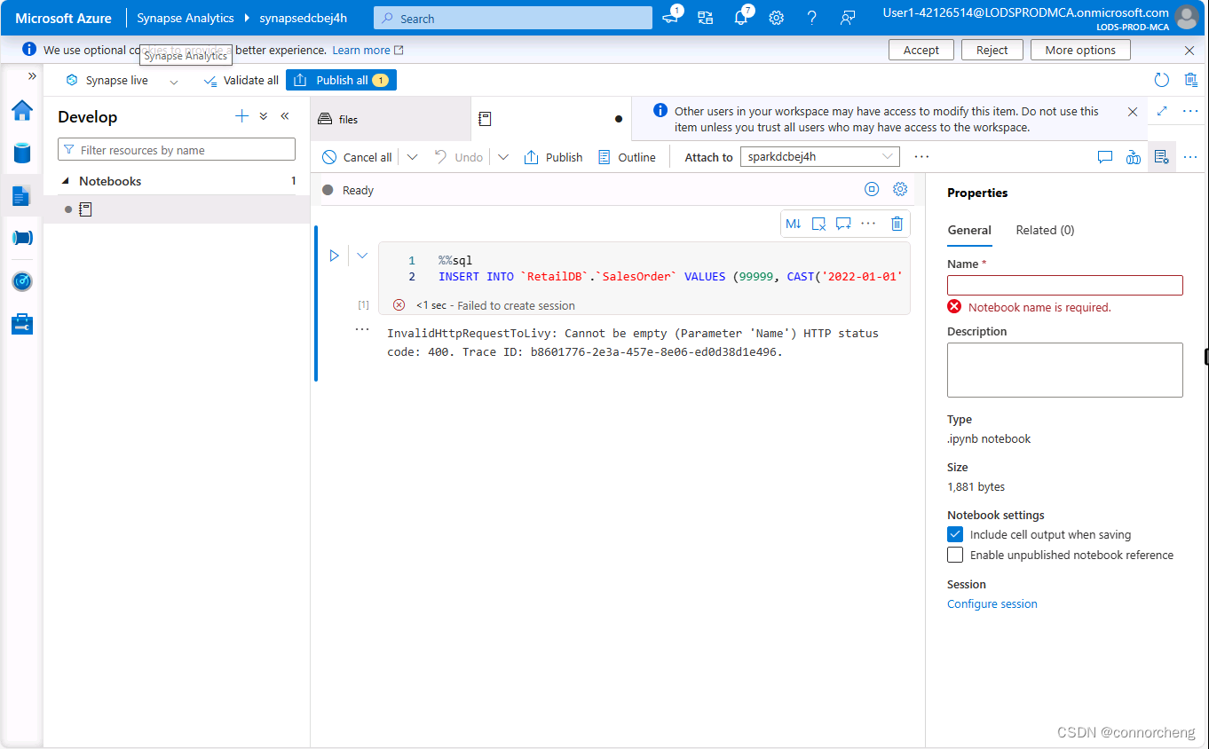
Task: Run the SQL cell
Action: coord(334,256)
